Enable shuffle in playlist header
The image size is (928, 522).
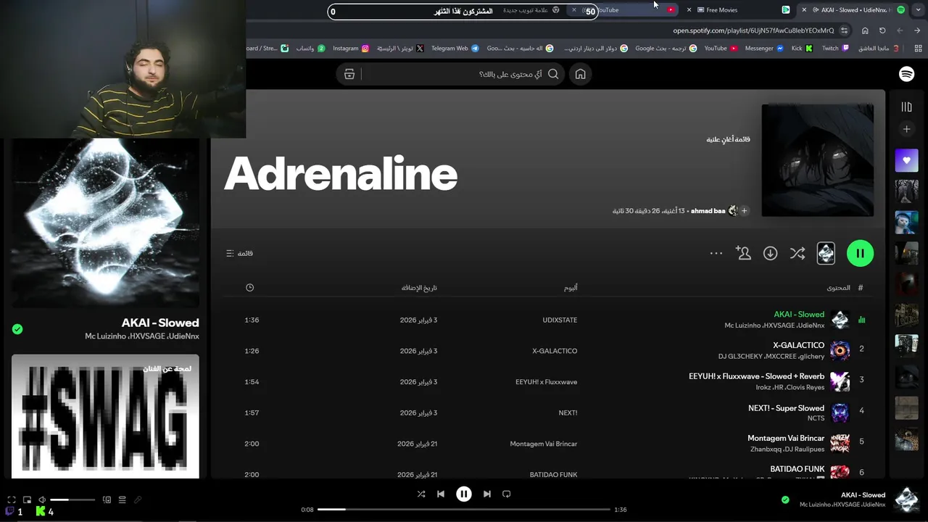797,253
